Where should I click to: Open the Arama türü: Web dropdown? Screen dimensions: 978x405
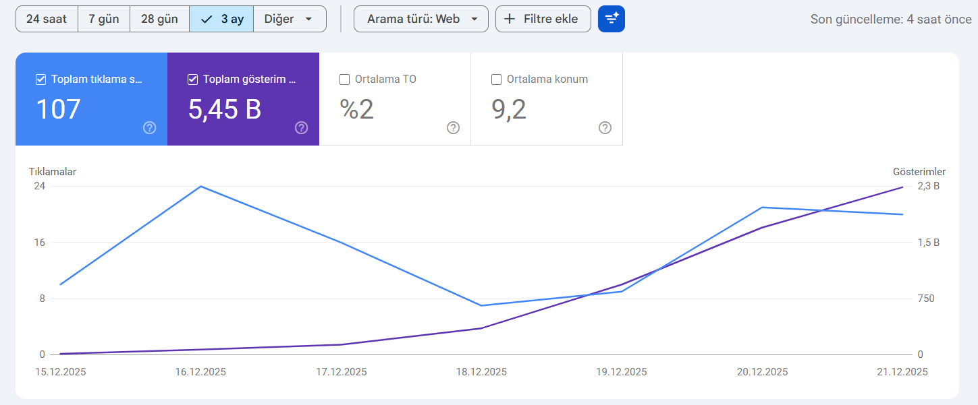pyautogui.click(x=420, y=19)
